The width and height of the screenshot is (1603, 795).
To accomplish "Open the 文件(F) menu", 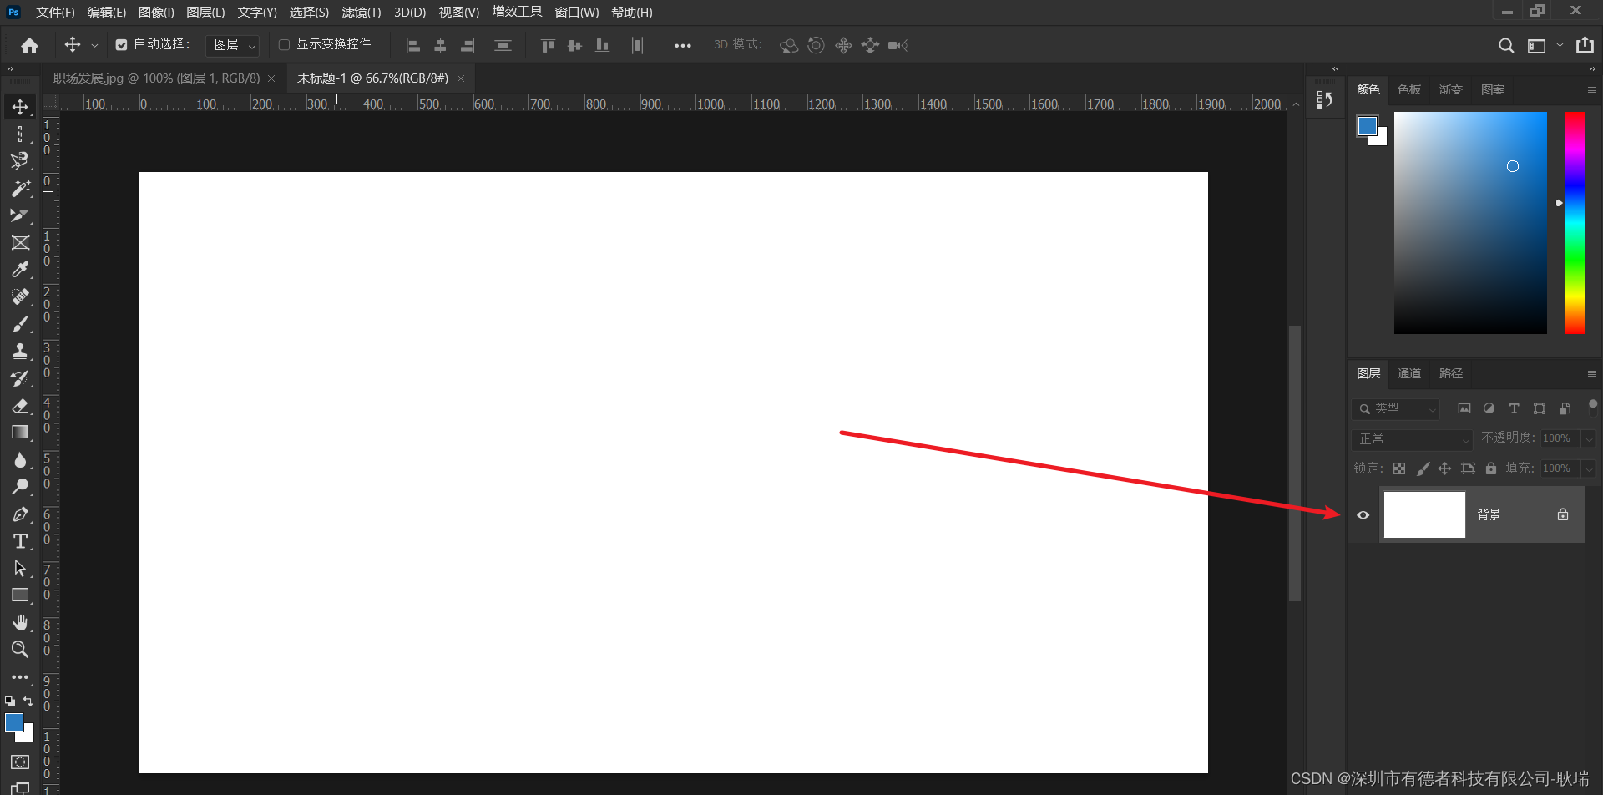I will pyautogui.click(x=55, y=12).
